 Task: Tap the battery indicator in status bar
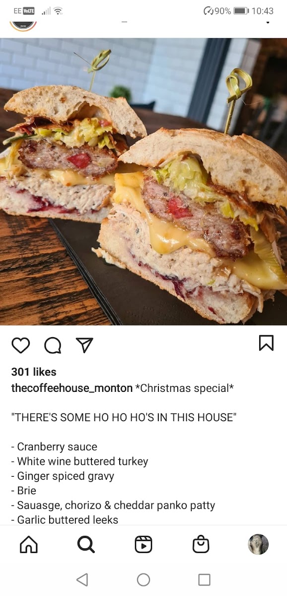click(241, 10)
